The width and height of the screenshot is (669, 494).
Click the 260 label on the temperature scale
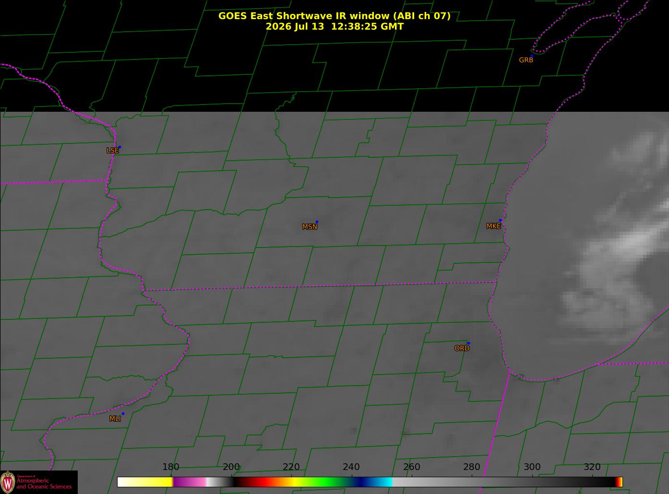pos(411,467)
